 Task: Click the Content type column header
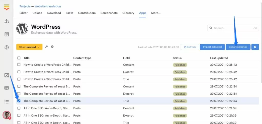pos(82,58)
